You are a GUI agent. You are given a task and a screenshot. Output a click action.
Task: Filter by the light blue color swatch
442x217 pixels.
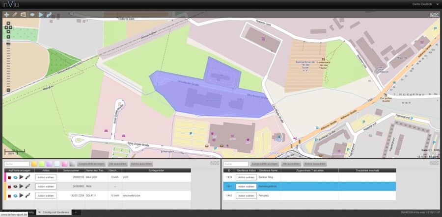[x=57, y=164]
